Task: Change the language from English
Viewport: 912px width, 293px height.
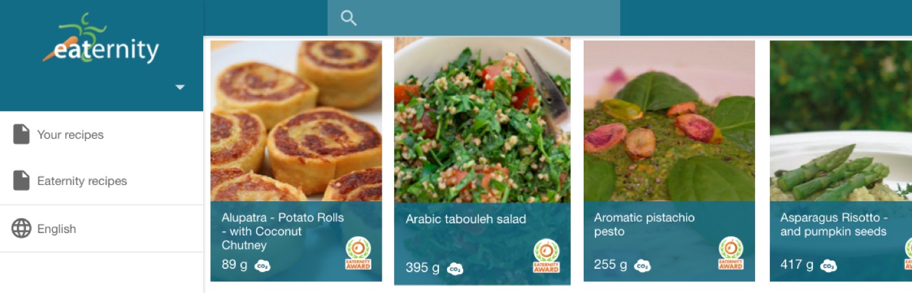Action: 57,229
